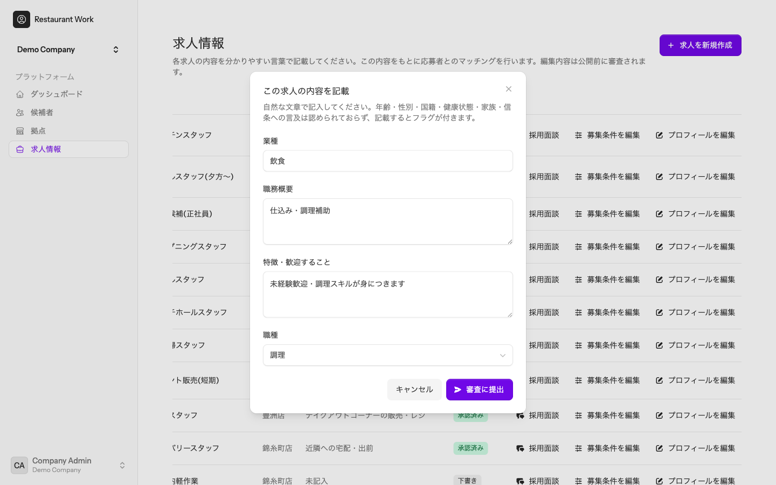Open 採用面談 for the ニングスタッフ row
The height and width of the screenshot is (485, 776).
click(544, 247)
